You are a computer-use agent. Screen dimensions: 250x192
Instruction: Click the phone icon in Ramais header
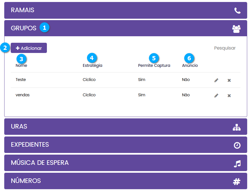(x=237, y=11)
